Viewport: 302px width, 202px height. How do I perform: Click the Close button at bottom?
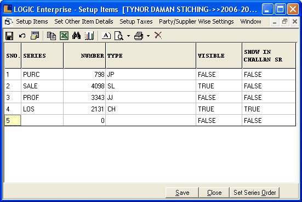(x=214, y=192)
